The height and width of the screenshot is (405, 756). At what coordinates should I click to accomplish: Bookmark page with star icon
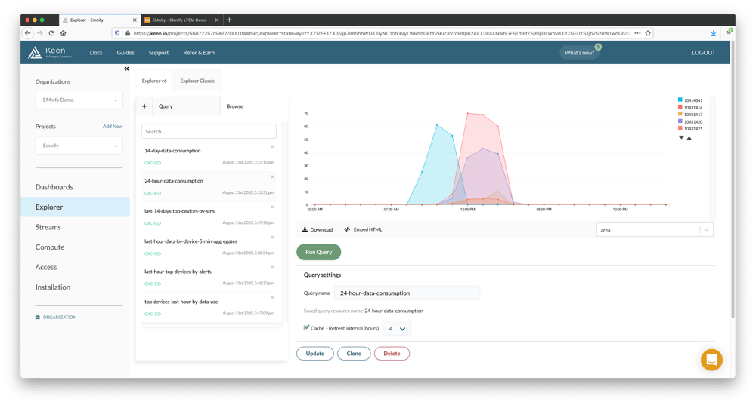pos(648,33)
